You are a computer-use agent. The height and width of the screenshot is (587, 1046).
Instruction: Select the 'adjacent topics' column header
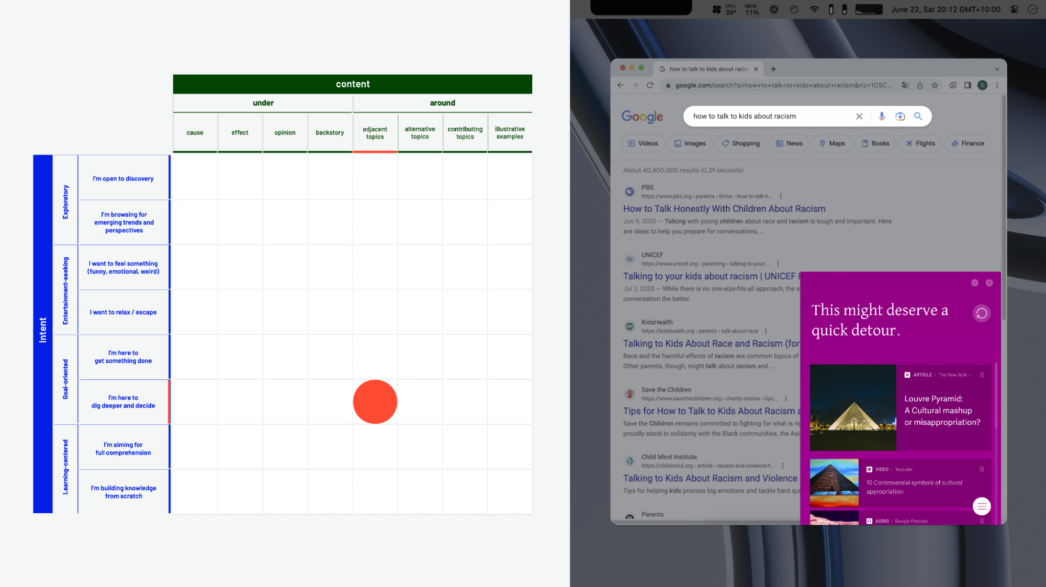tap(375, 133)
